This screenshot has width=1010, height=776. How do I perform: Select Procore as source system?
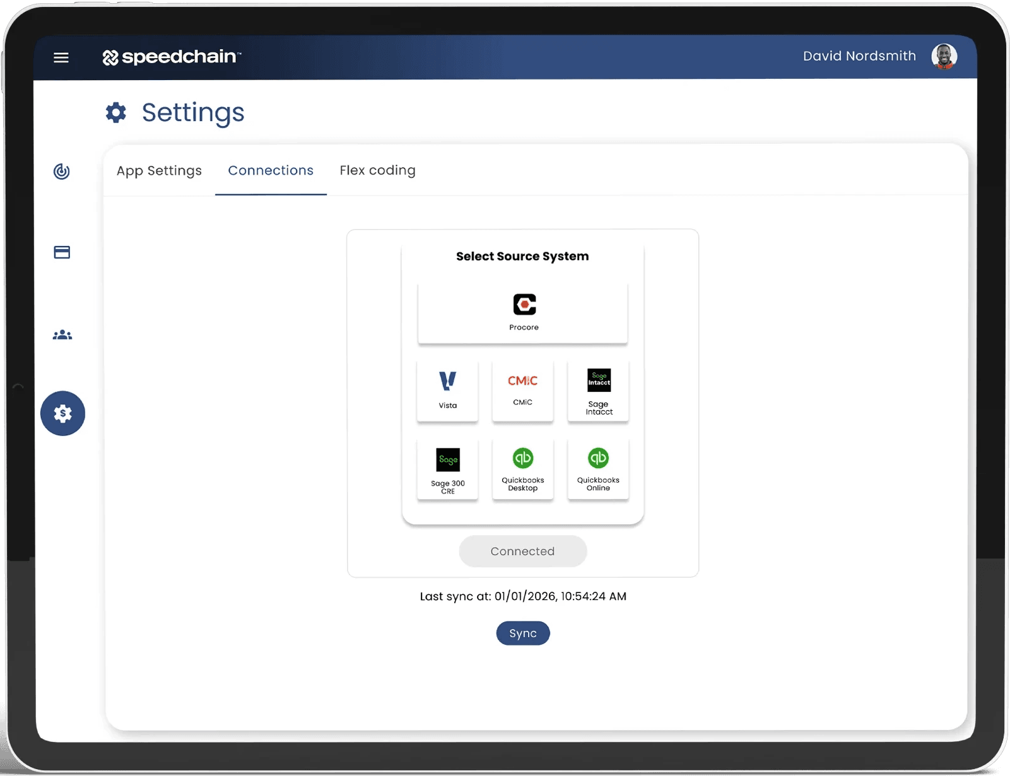click(523, 312)
